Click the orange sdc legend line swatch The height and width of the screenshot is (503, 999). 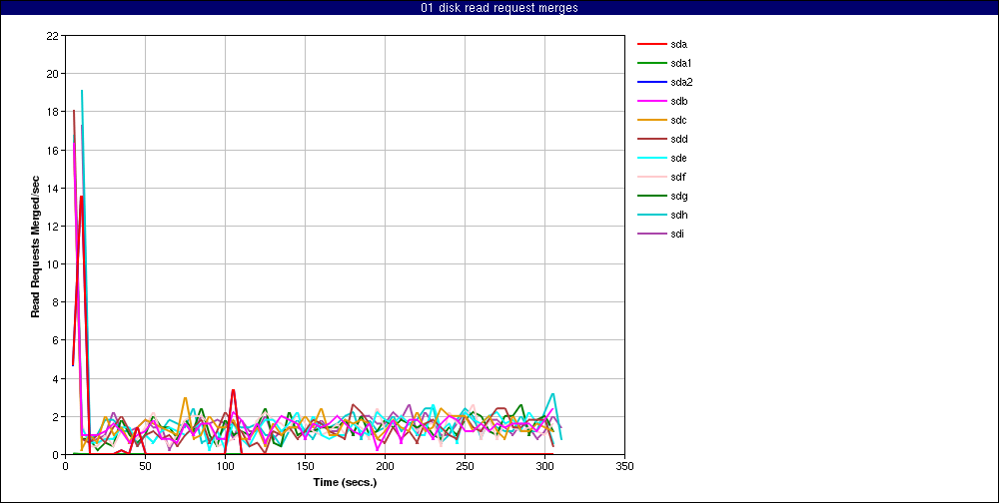651,121
